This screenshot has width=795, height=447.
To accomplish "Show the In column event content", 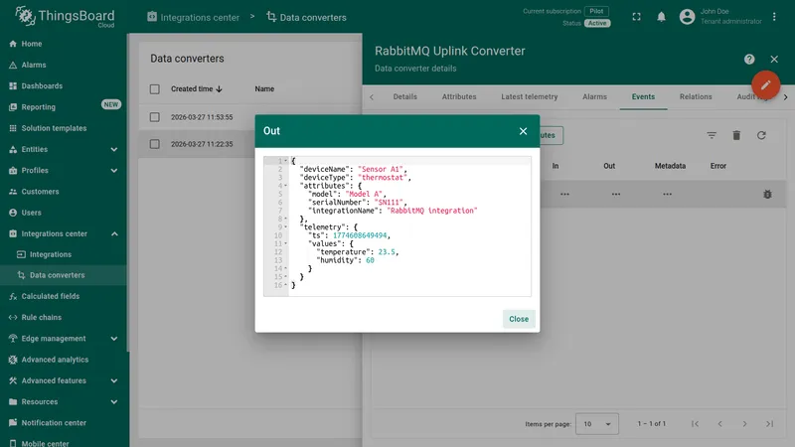I will (x=564, y=194).
